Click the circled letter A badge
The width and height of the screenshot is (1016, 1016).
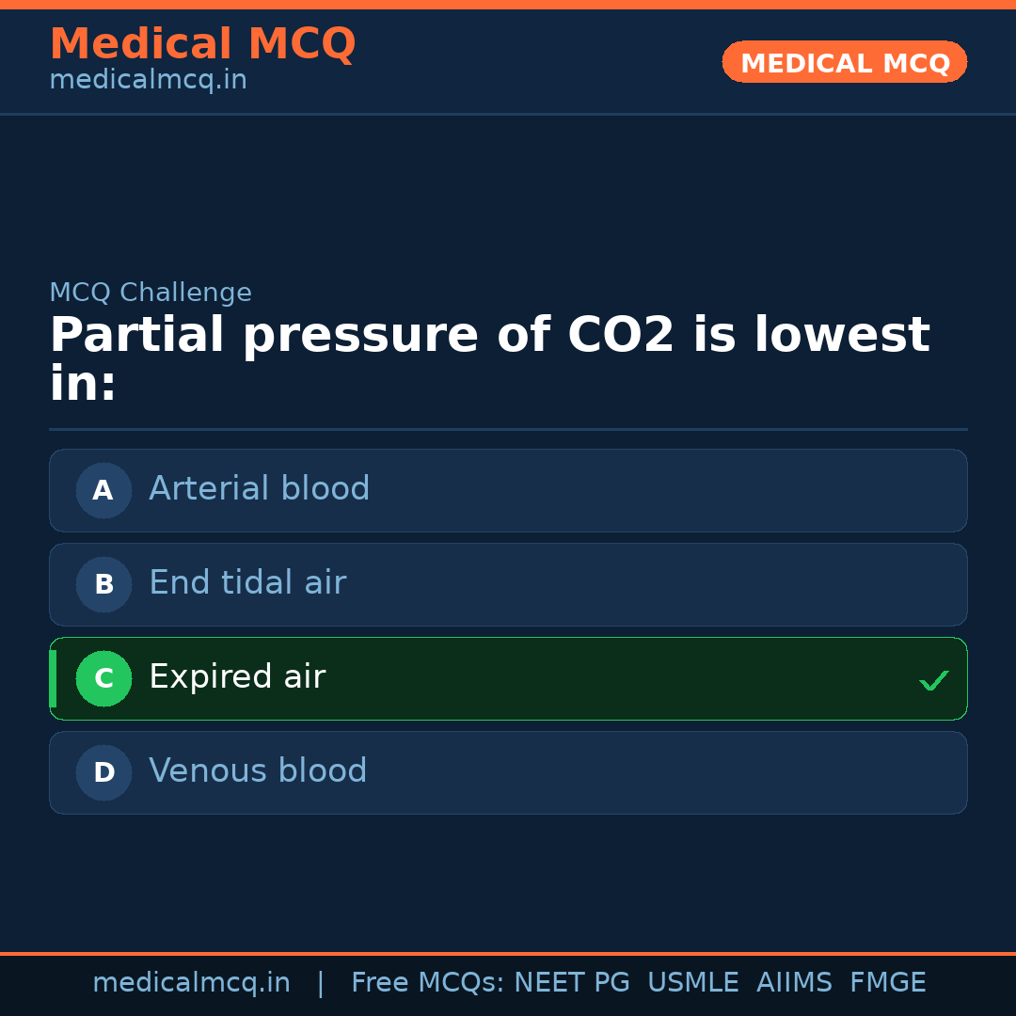point(103,490)
